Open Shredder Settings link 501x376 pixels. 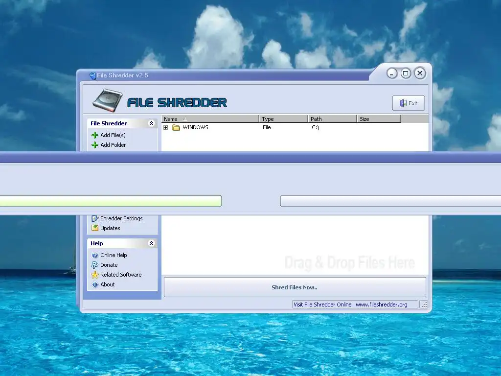tap(121, 219)
